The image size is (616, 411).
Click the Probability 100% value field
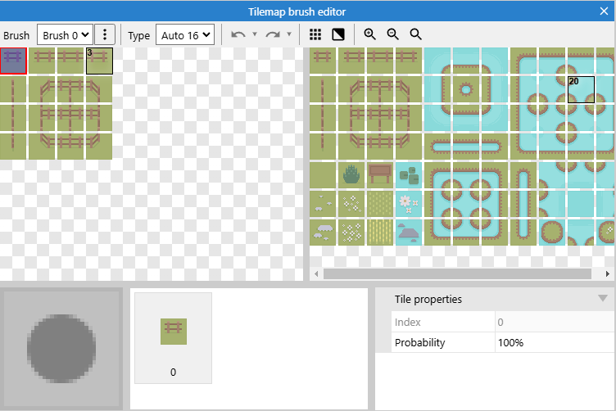pos(552,342)
